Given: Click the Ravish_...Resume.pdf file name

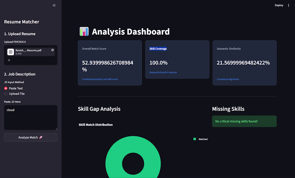Looking at the screenshot, I should pyautogui.click(x=28, y=50).
